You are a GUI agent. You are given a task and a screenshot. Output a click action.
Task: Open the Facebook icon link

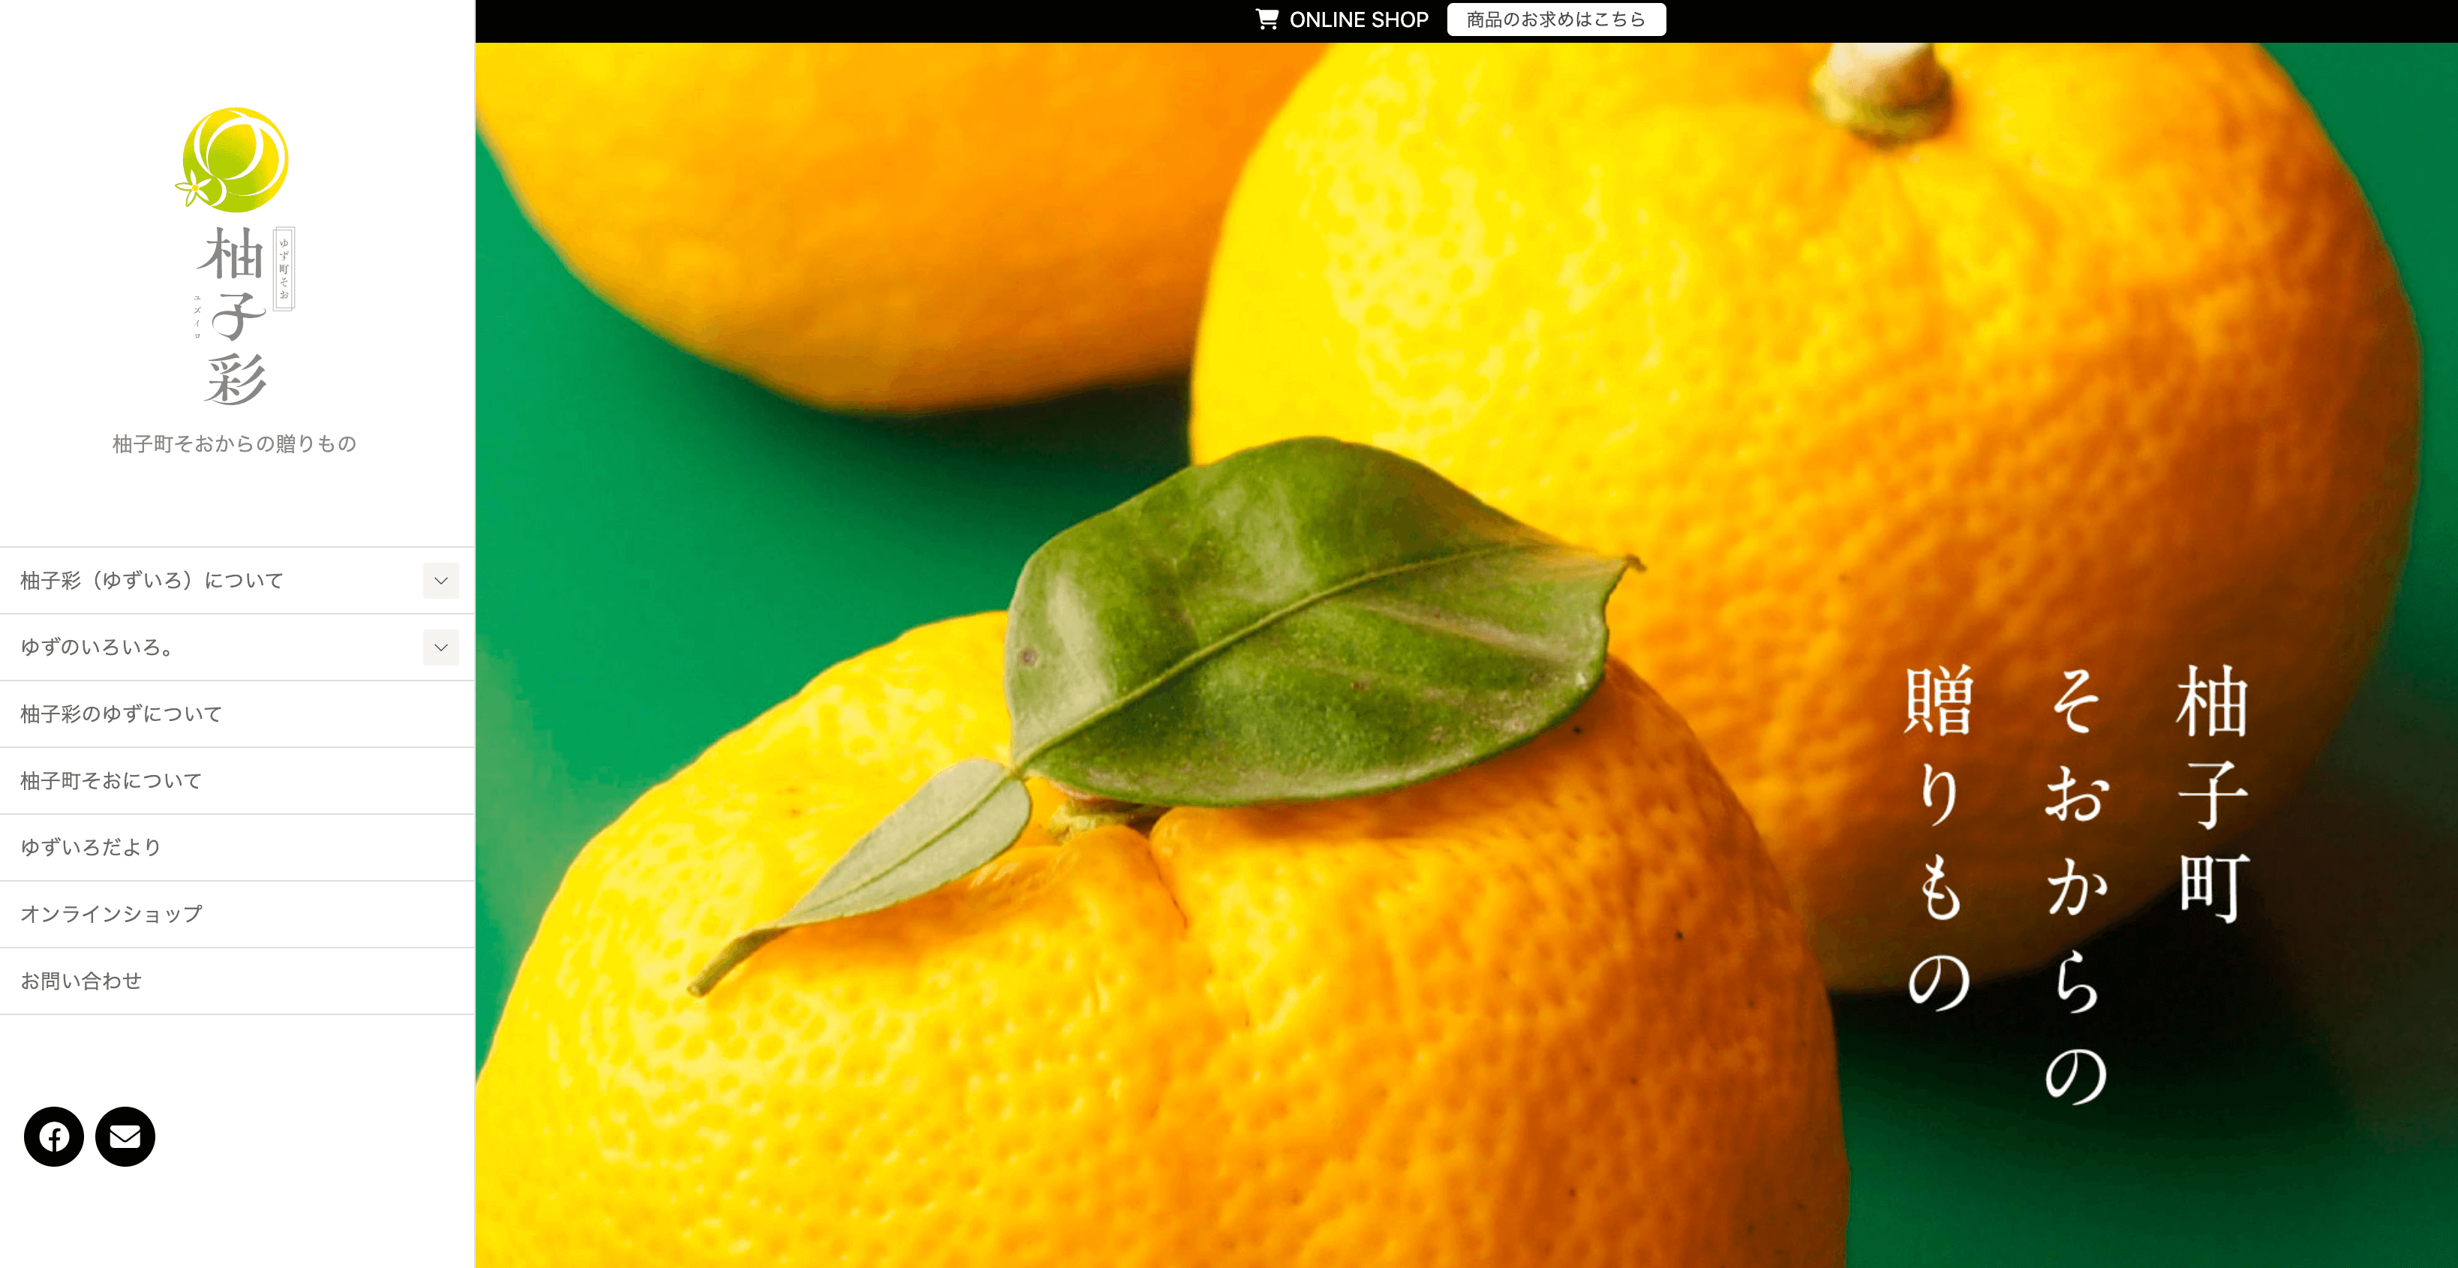(x=53, y=1137)
